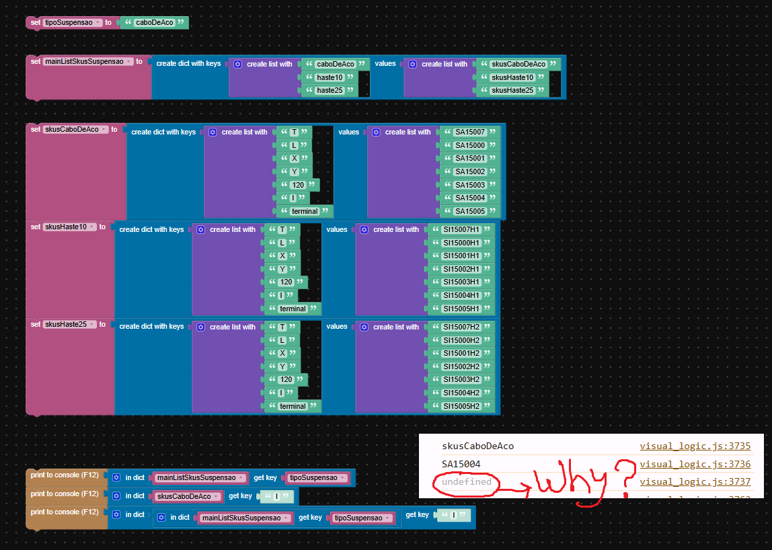Click the SA15001 text value
The width and height of the screenshot is (772, 550).
coord(470,158)
